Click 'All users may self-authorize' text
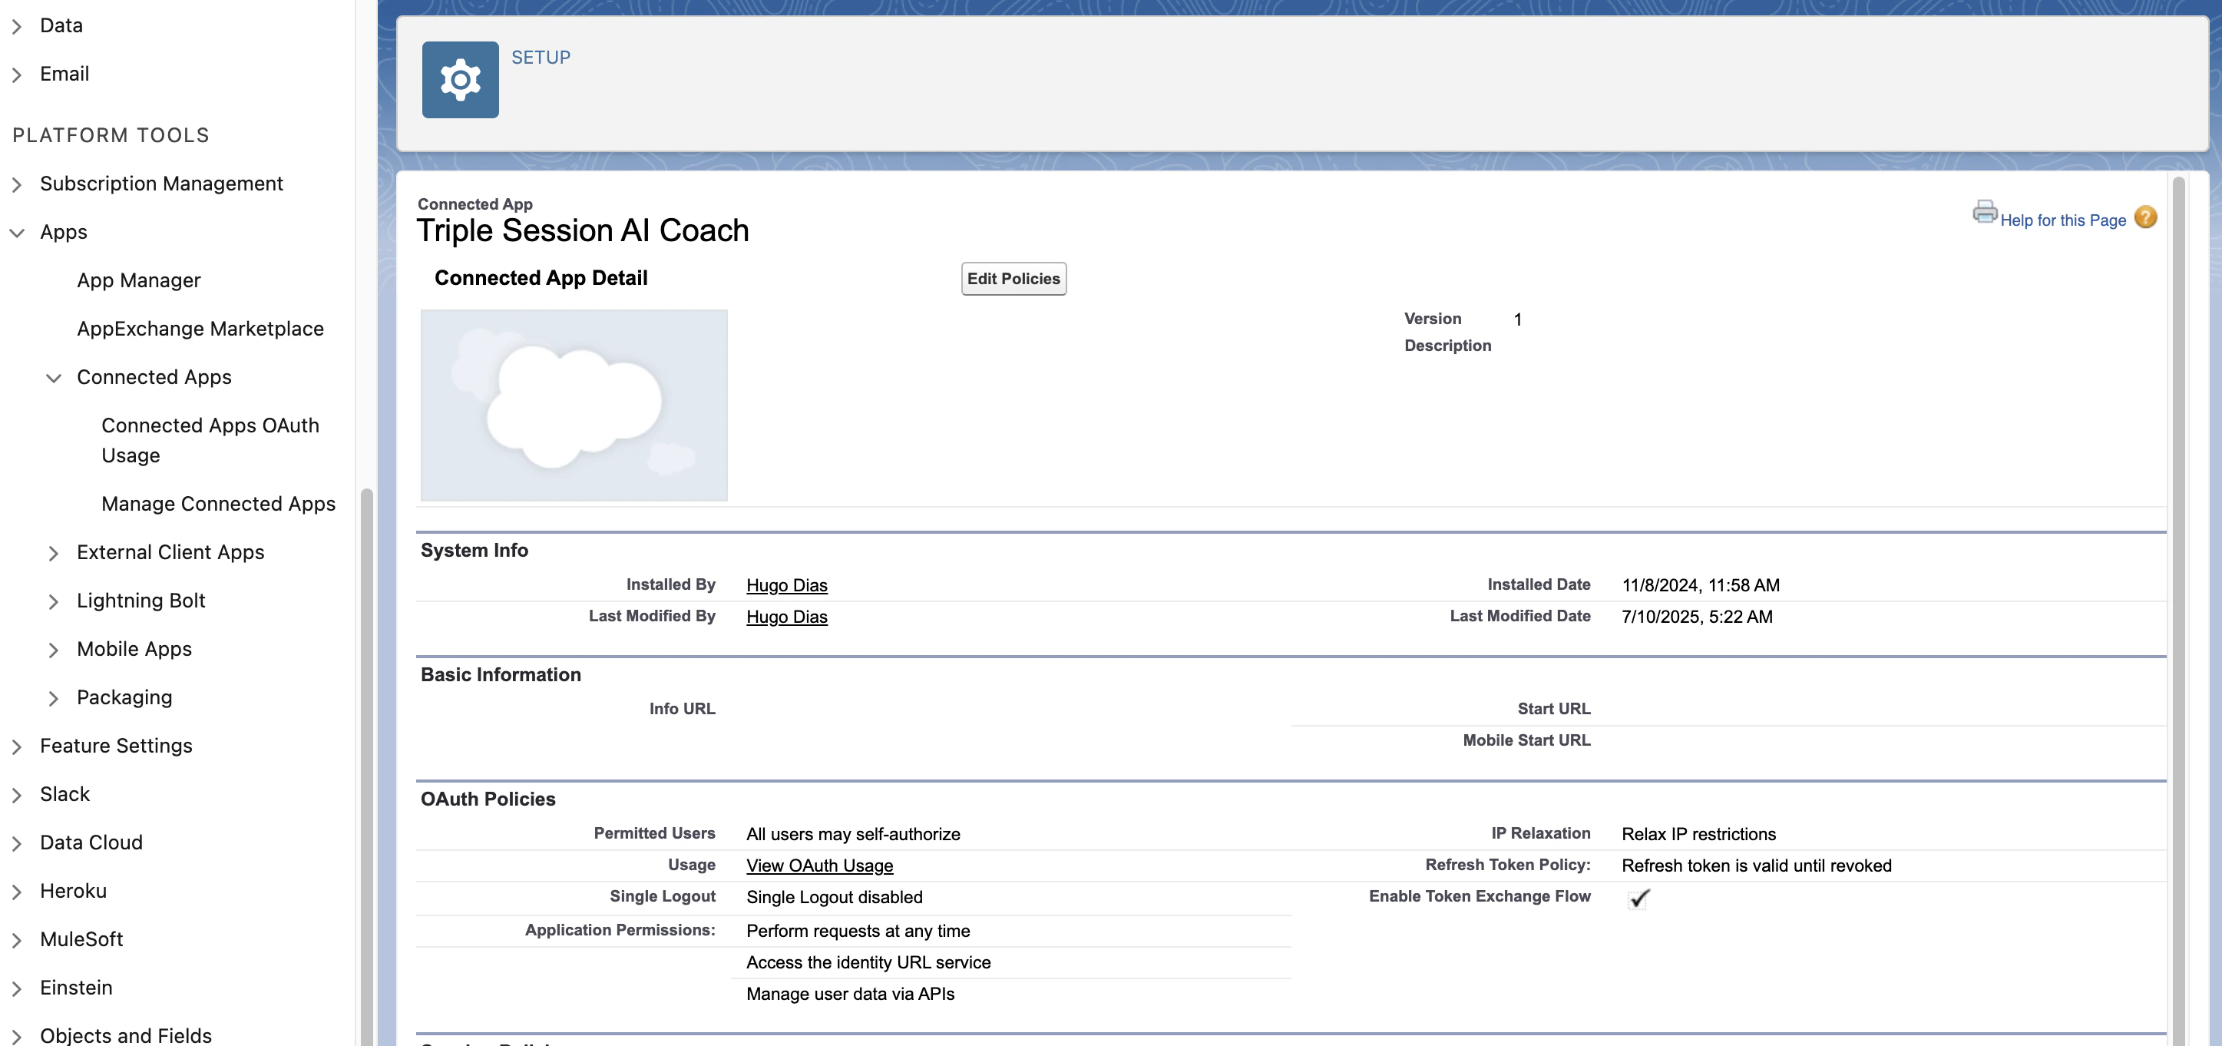Screen dimensions: 2222x1046 [853, 834]
